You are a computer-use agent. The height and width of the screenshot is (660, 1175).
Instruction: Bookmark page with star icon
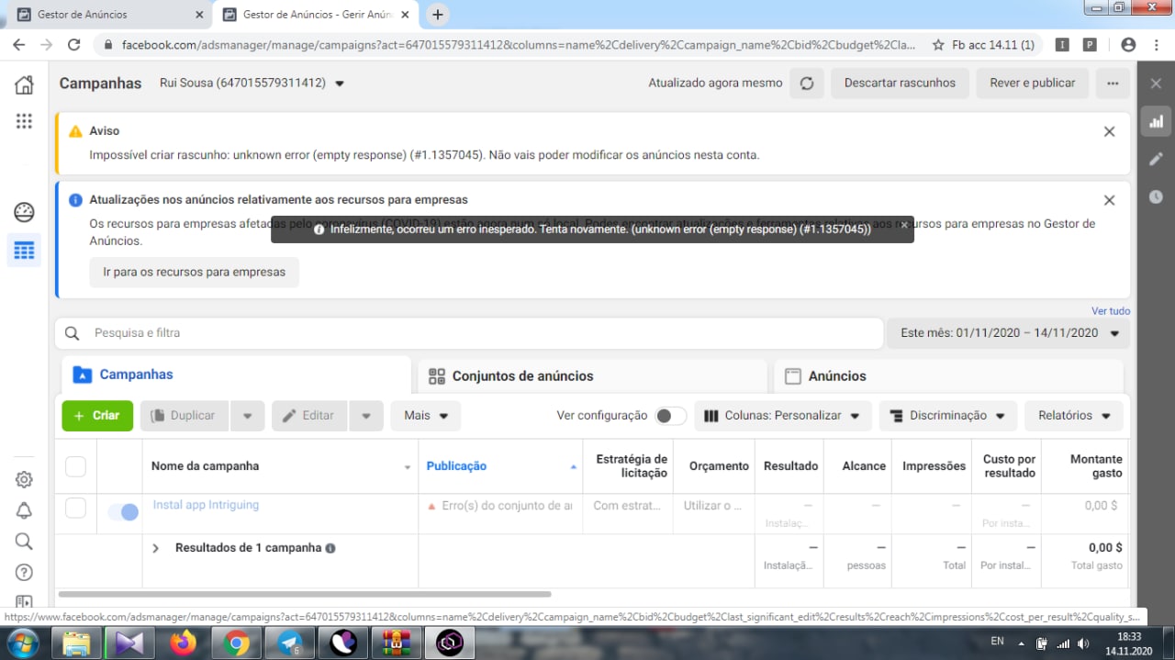[937, 44]
